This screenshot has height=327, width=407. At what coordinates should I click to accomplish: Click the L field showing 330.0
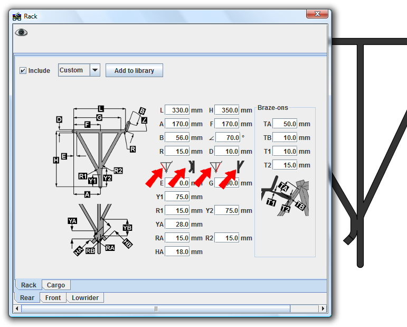point(177,110)
